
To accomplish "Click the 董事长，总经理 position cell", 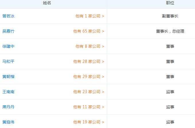I will click(170, 31).
